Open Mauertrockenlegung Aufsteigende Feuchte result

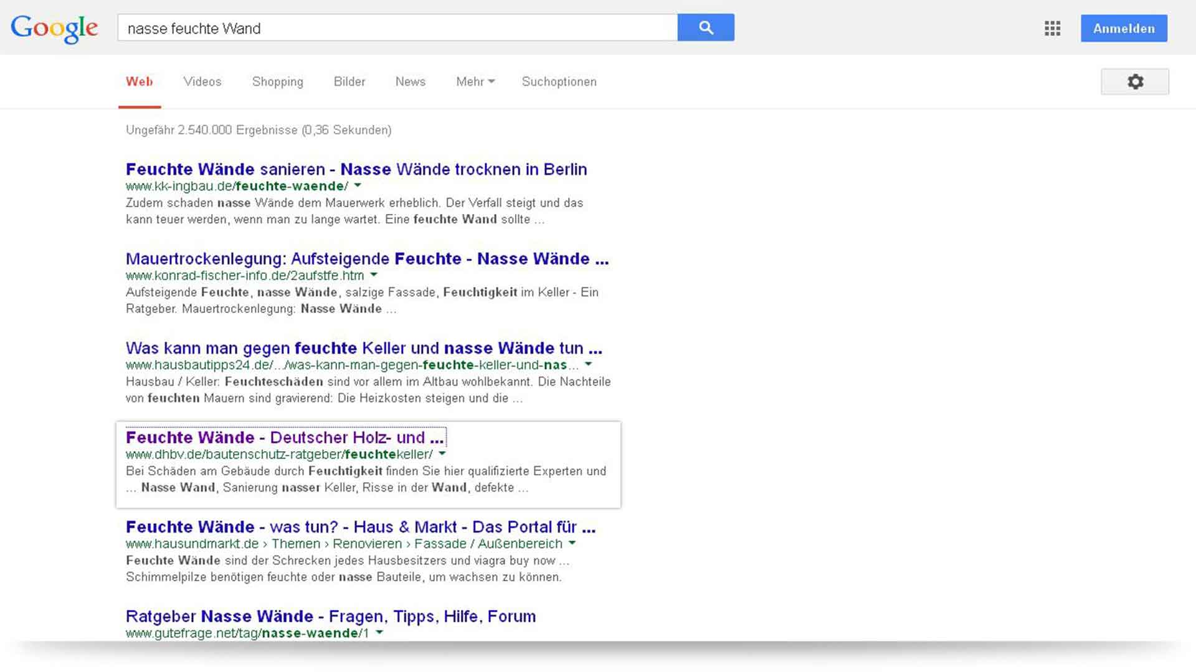368,259
